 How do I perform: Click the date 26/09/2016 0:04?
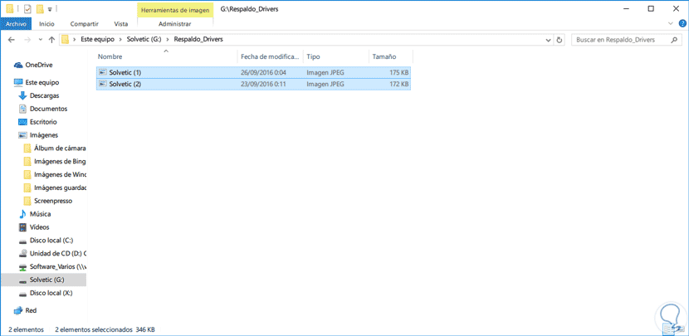click(x=264, y=72)
